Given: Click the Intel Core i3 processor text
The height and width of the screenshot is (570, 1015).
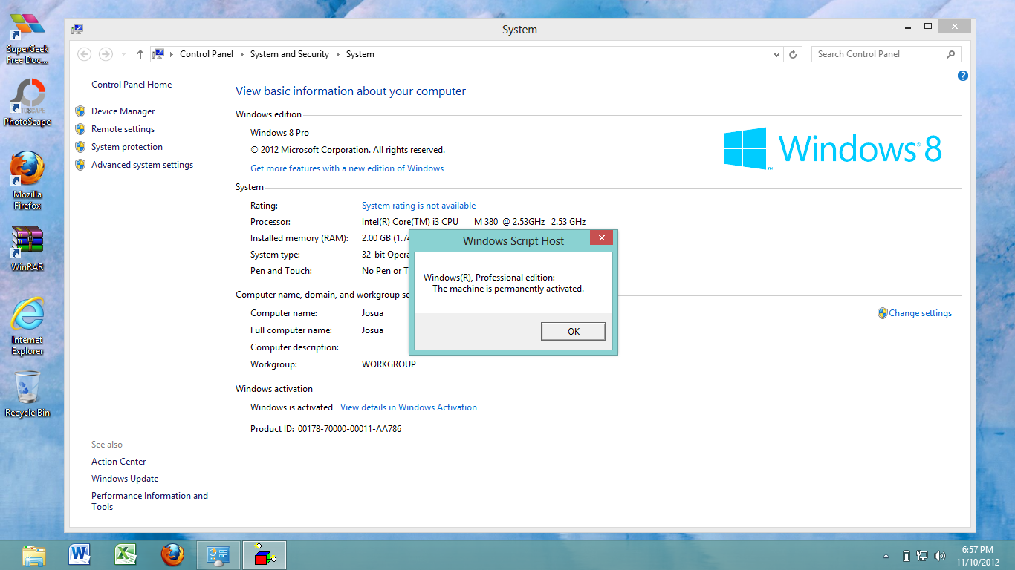Looking at the screenshot, I should click(473, 222).
